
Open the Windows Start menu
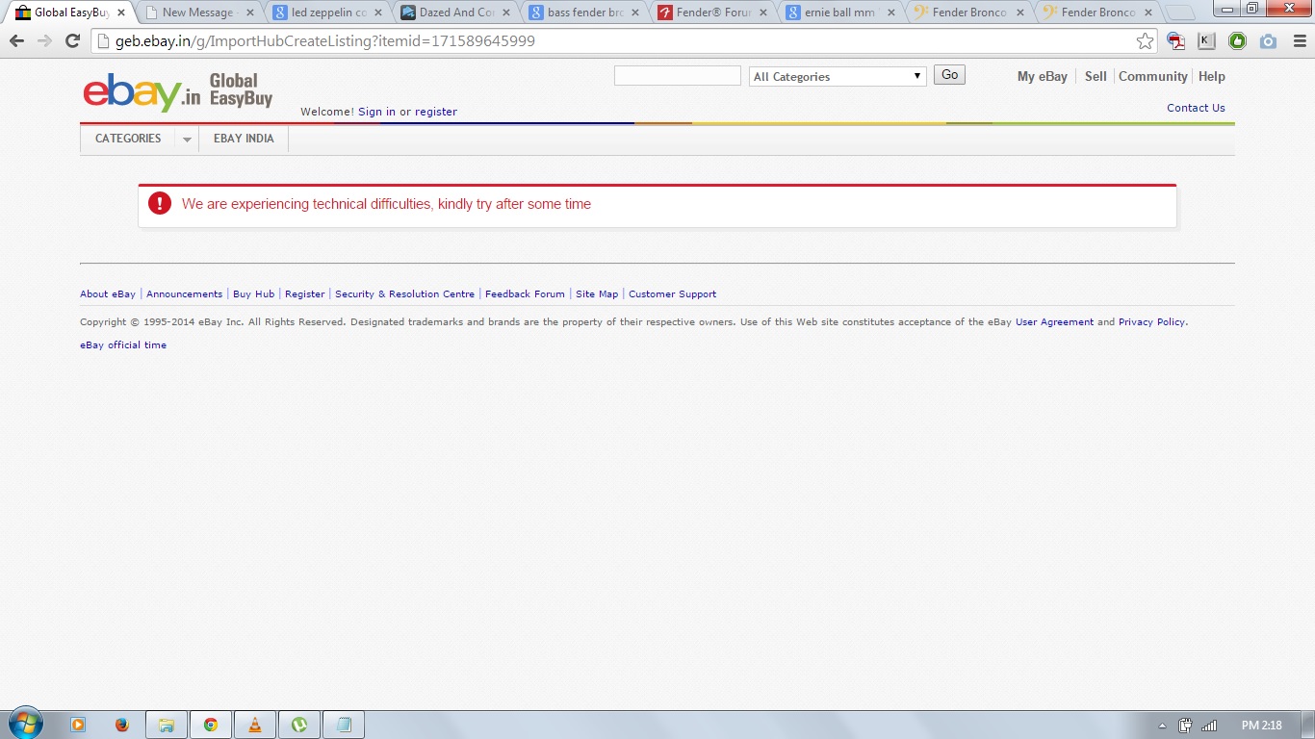25,724
